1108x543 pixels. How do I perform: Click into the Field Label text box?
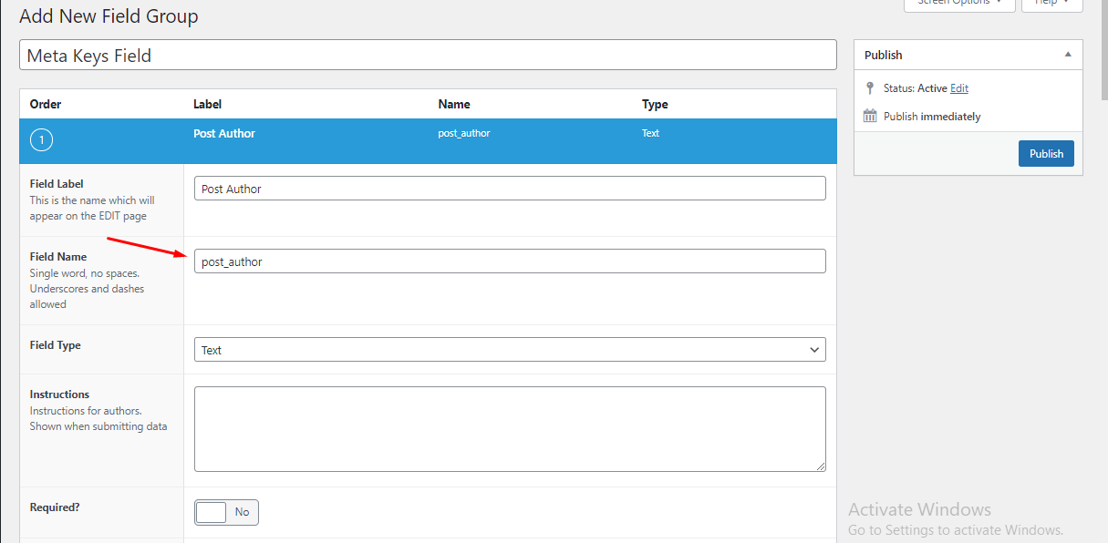click(x=510, y=189)
